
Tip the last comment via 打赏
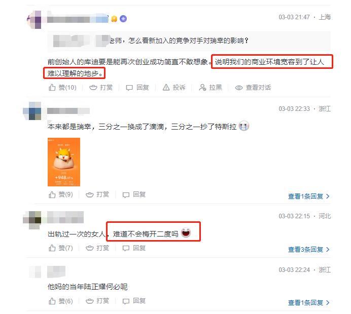97,301
